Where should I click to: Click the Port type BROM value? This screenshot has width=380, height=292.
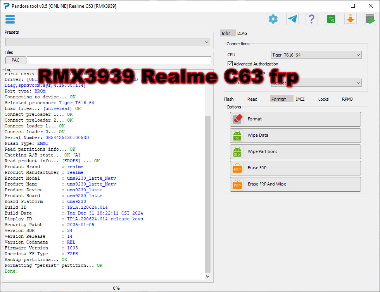coord(40,91)
